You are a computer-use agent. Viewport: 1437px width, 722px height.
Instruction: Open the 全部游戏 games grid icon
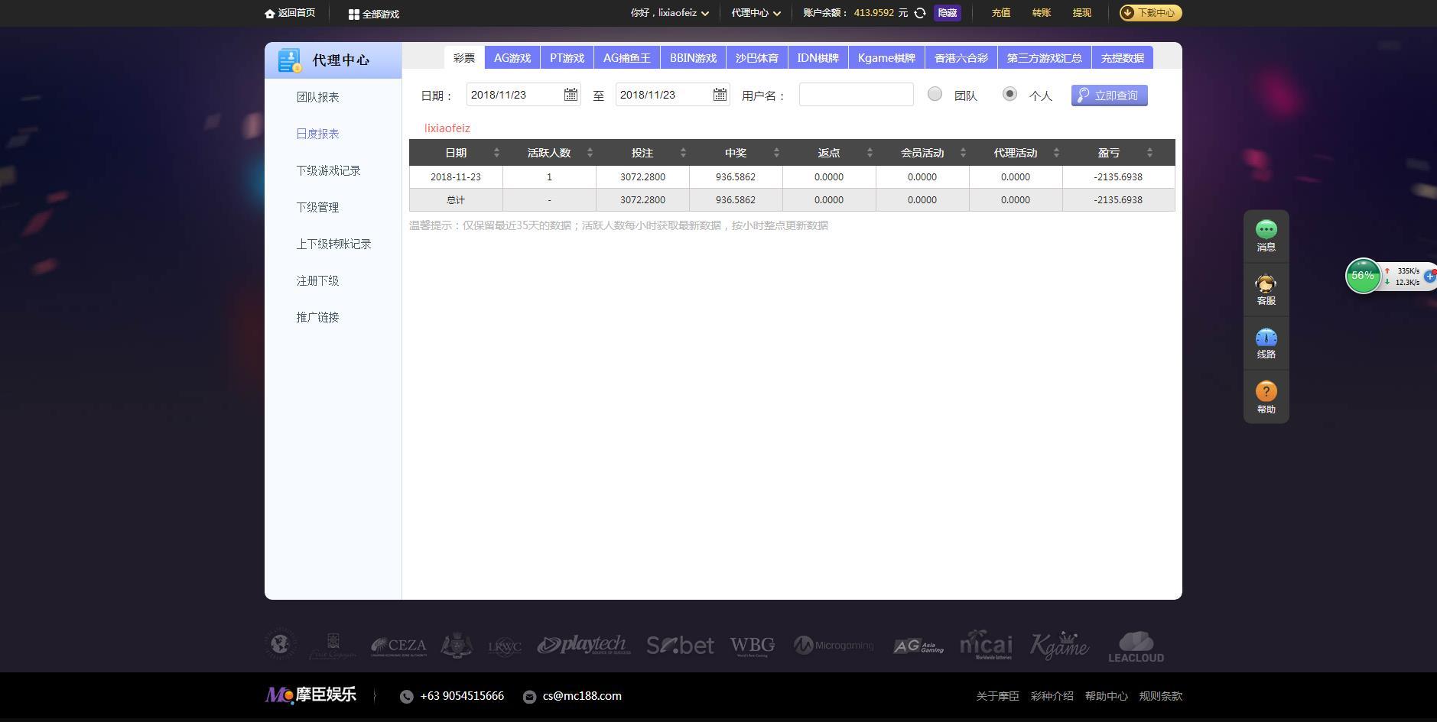point(353,14)
